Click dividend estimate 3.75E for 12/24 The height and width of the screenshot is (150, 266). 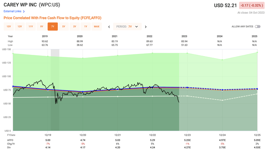coord(222,148)
